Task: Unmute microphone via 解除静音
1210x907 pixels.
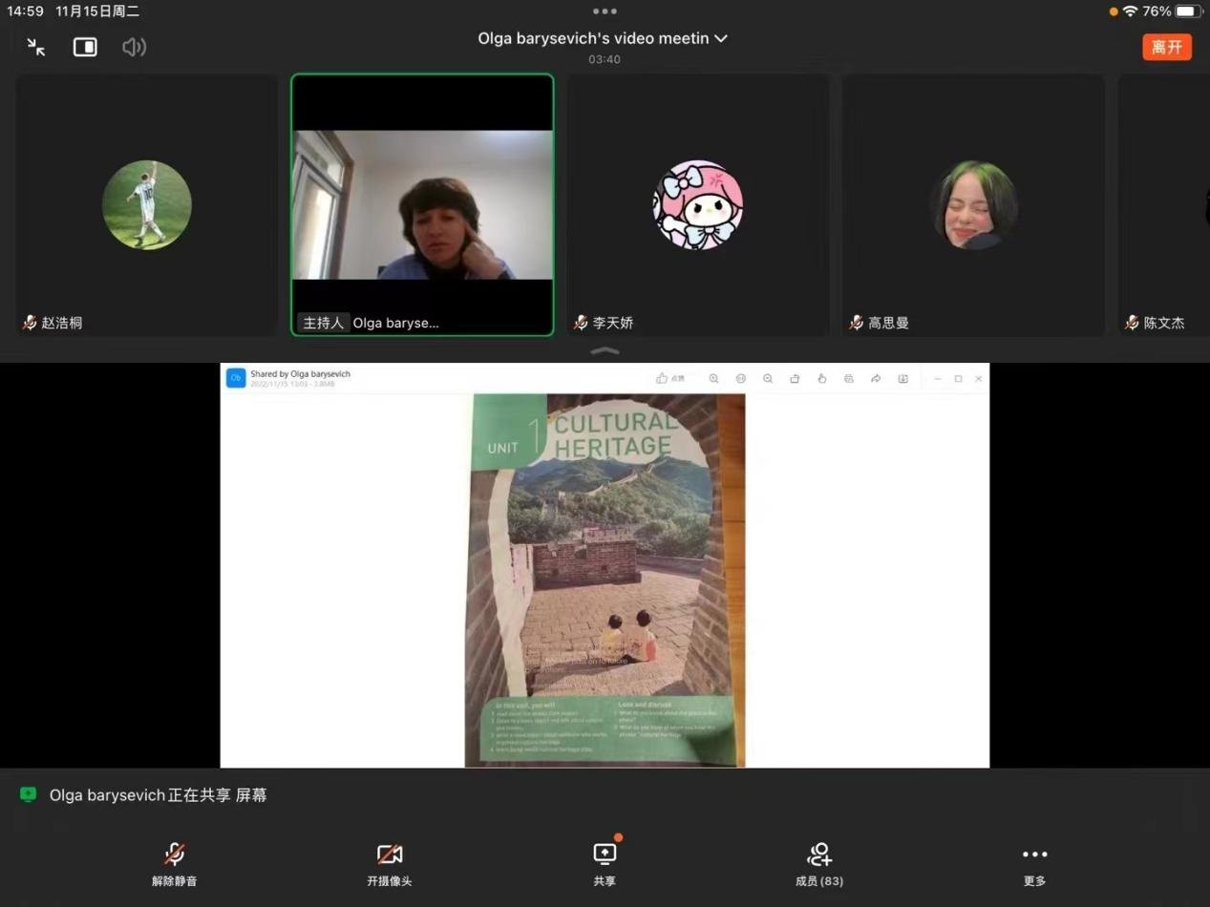Action: 174,862
